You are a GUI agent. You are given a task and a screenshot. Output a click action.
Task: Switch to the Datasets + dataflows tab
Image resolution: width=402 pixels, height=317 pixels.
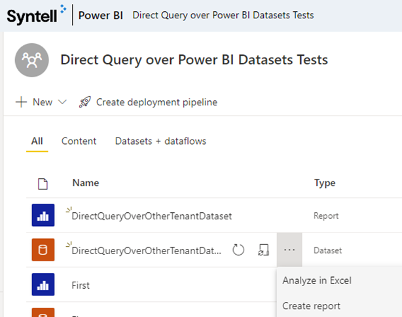click(x=160, y=141)
